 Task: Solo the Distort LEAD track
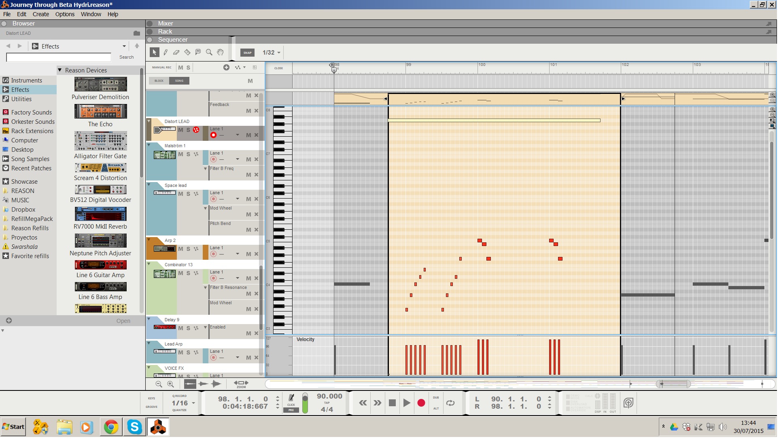tap(188, 130)
